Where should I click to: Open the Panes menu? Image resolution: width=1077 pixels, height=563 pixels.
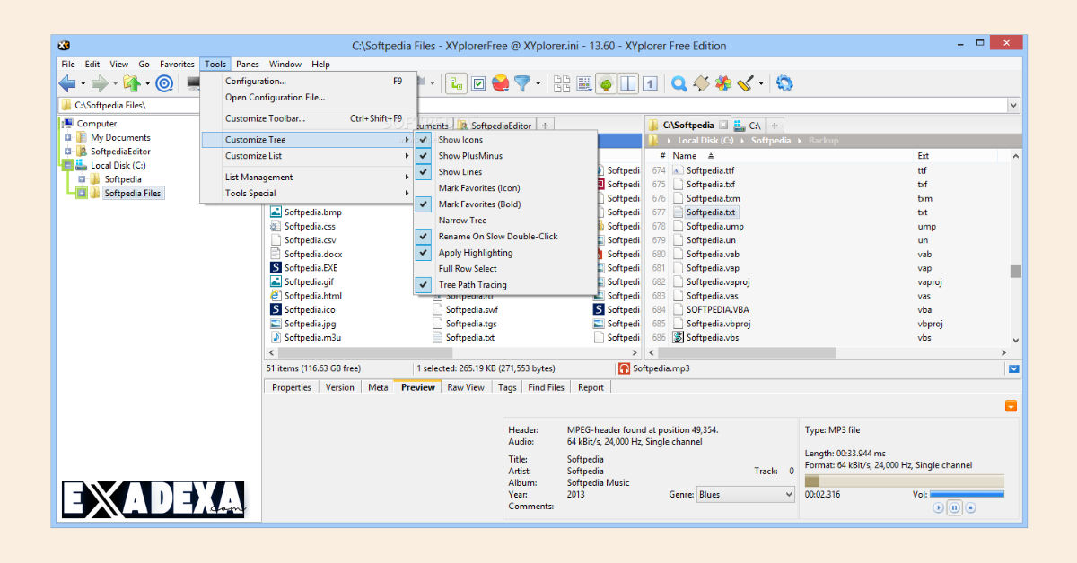pos(247,64)
